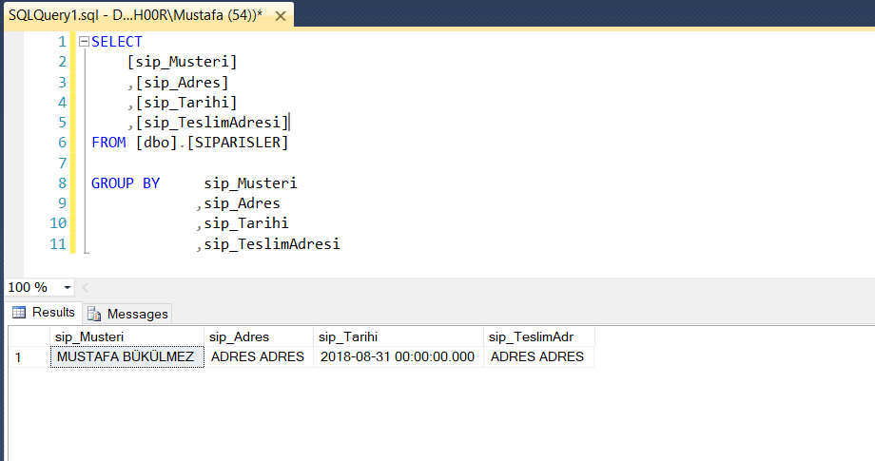
Task: Place cursor on the GROUP BY keyword
Action: (x=126, y=183)
